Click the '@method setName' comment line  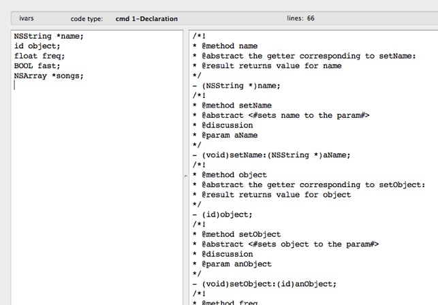[x=232, y=106]
